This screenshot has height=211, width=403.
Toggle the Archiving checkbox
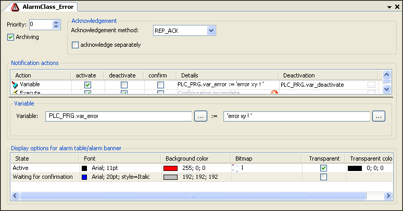tap(10, 37)
